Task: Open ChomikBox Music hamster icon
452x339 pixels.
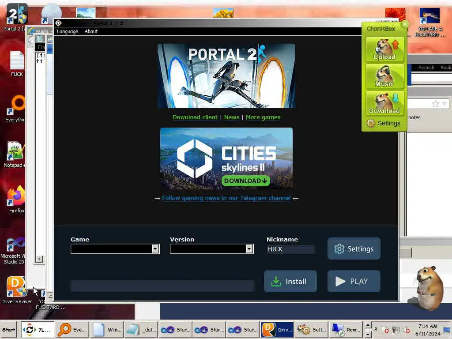Action: coord(384,76)
